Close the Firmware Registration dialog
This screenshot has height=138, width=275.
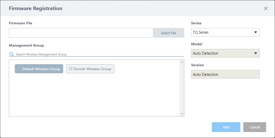click(x=266, y=9)
